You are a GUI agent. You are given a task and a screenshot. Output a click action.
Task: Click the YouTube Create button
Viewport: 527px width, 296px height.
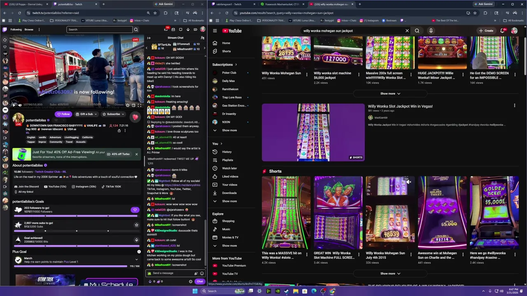click(x=486, y=31)
